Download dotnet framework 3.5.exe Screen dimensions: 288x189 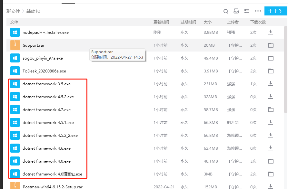(271, 84)
